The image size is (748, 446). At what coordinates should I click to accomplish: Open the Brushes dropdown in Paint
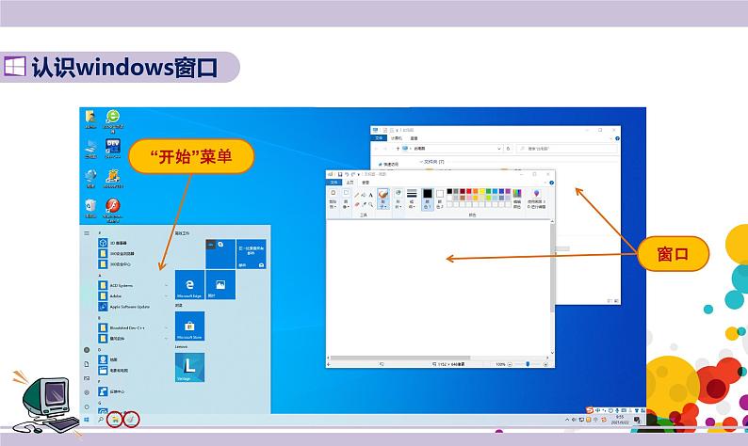pos(383,199)
